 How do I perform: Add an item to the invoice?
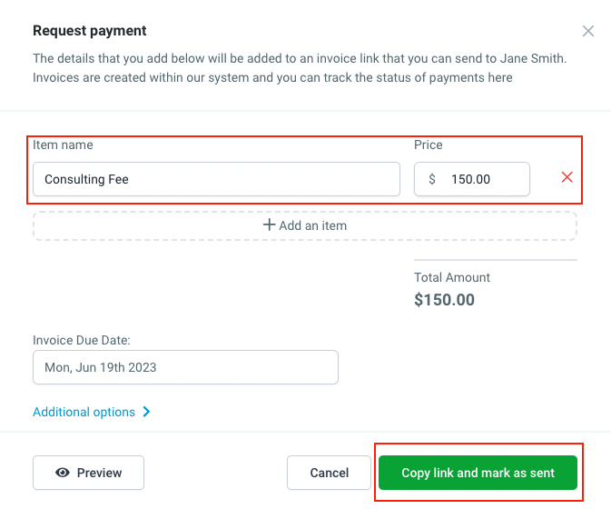pos(305,225)
